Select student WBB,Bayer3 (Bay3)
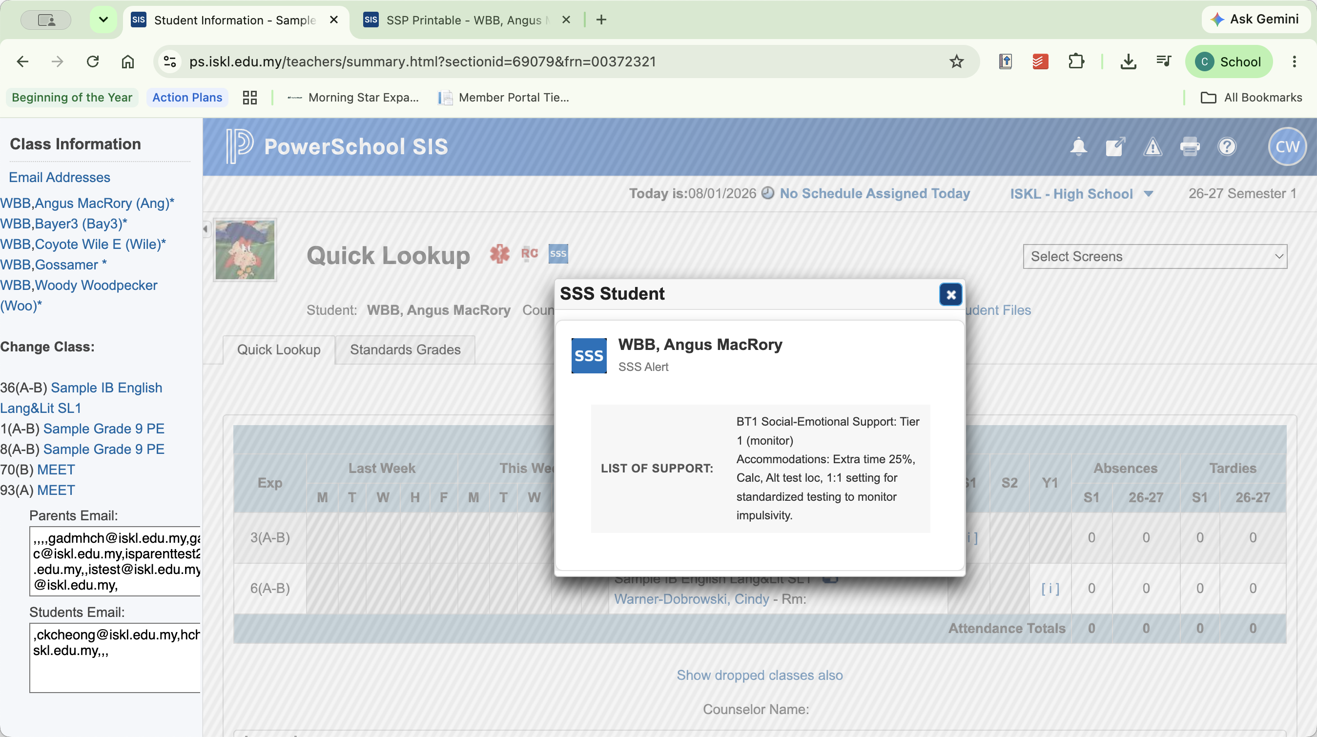The height and width of the screenshot is (737, 1317). (x=63, y=224)
